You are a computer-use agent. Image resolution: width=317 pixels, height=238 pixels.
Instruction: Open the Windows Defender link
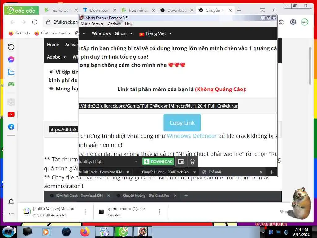point(192,136)
